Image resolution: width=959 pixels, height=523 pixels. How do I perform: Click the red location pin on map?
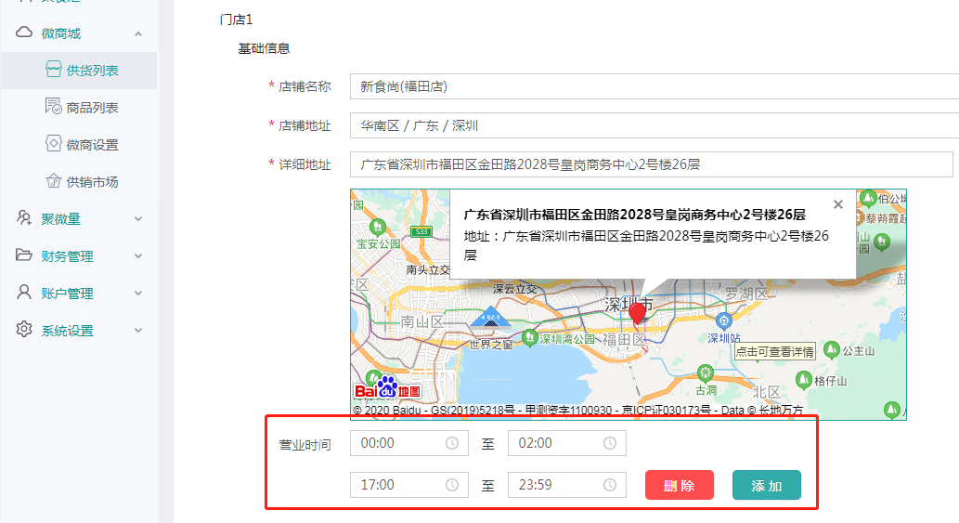point(637,313)
